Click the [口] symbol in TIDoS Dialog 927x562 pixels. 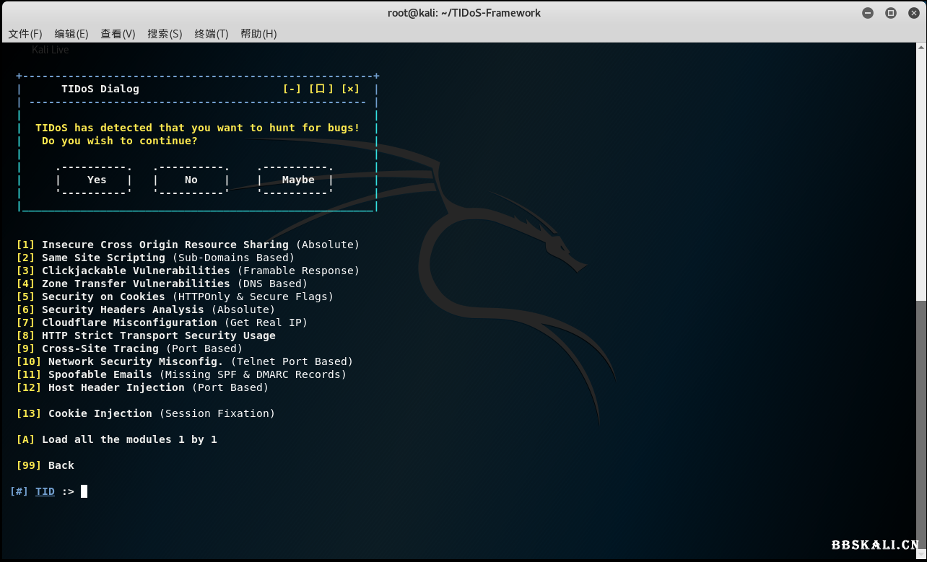tap(321, 89)
